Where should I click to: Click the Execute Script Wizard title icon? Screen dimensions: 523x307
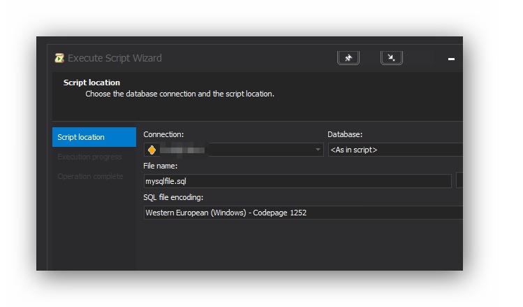59,58
